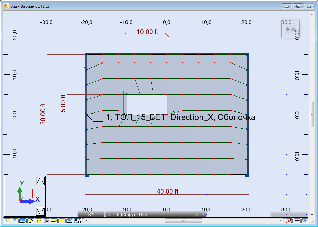The image size is (318, 227).
Task: Restore the Вид window with the middle title button
Action: pyautogui.click(x=298, y=6)
